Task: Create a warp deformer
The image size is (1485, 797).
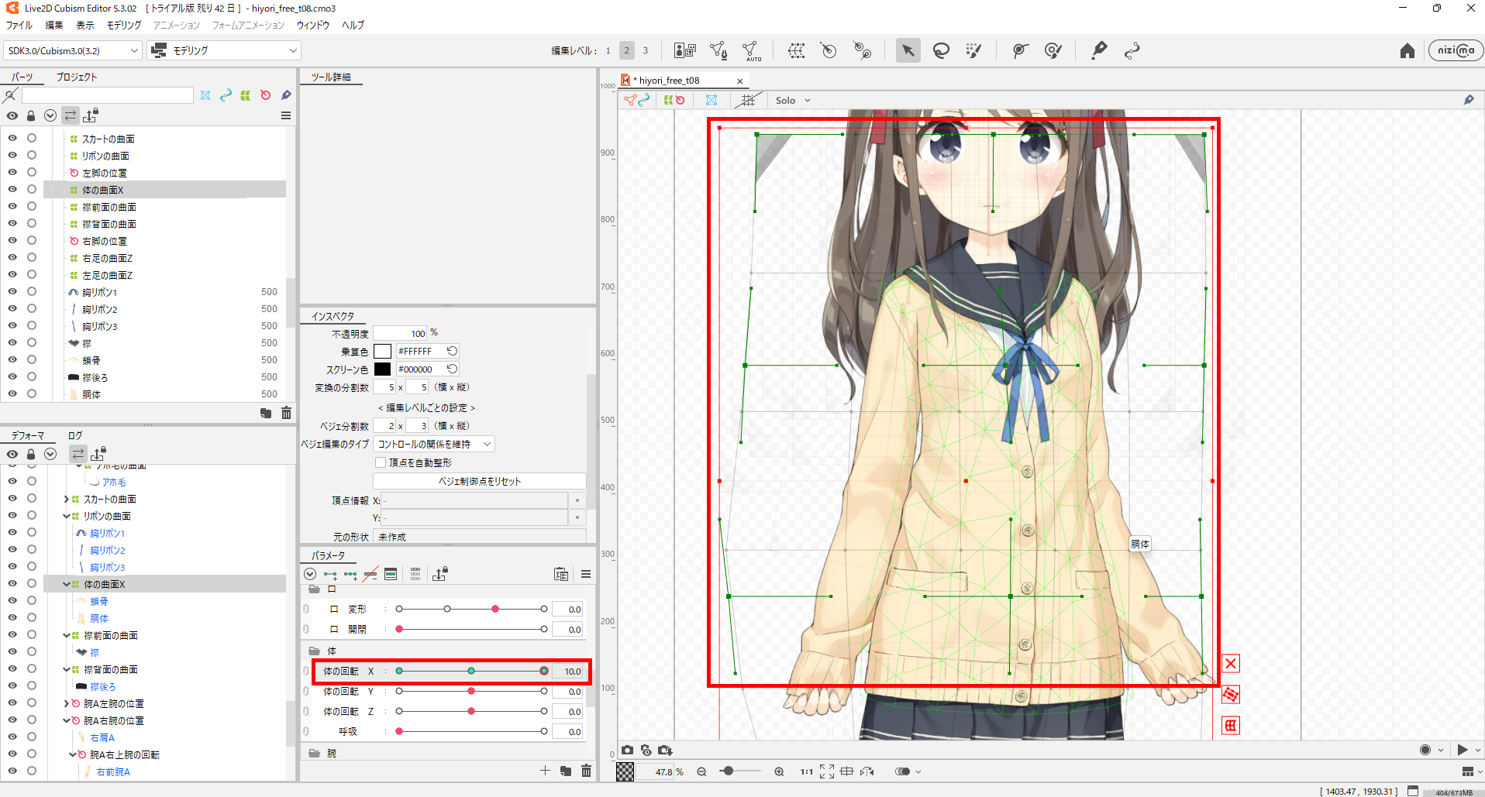Action: click(x=796, y=50)
